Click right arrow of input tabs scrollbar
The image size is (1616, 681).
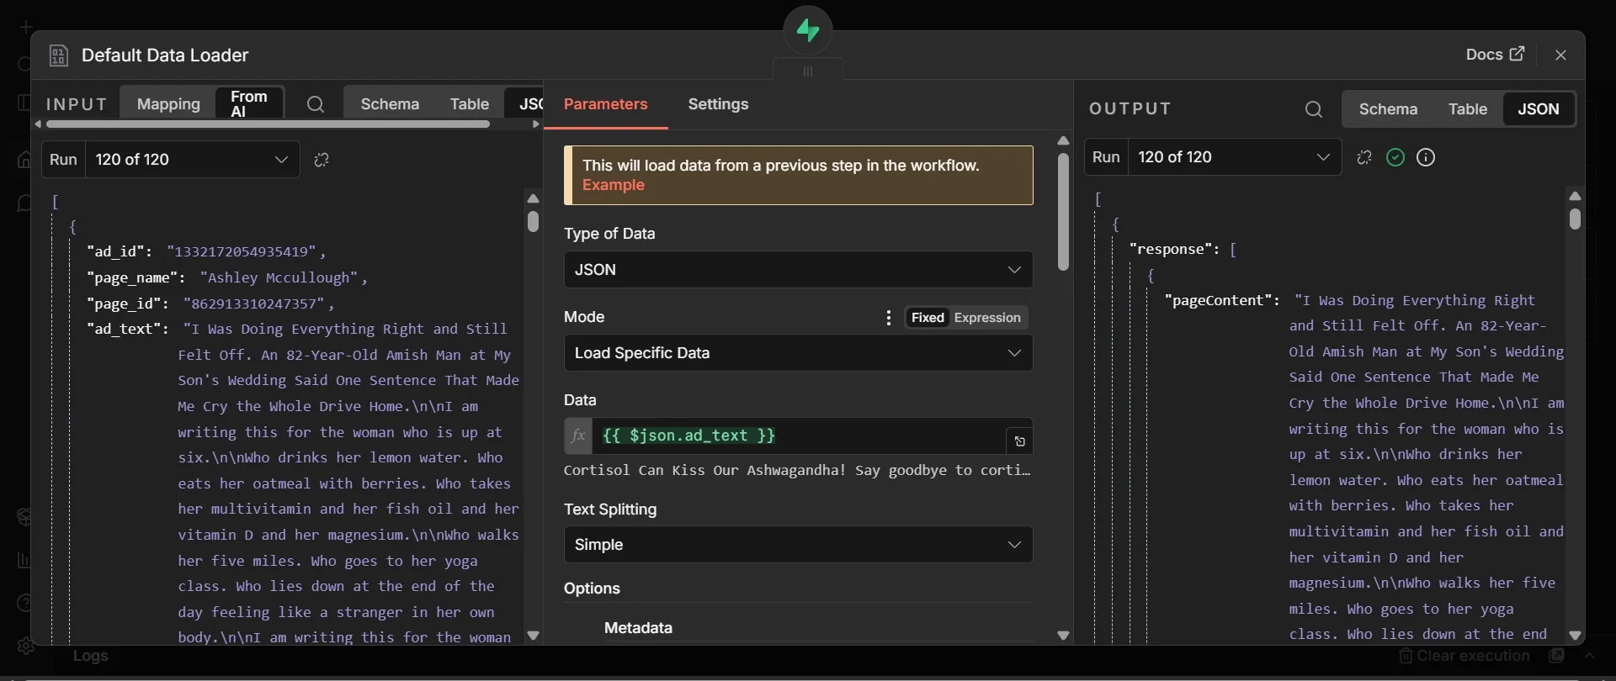tap(536, 124)
